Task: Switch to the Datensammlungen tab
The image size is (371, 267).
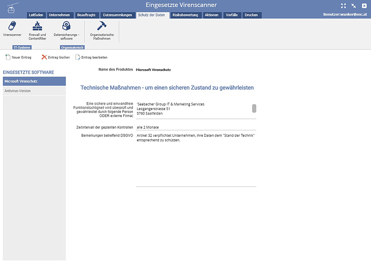Action: tap(117, 15)
